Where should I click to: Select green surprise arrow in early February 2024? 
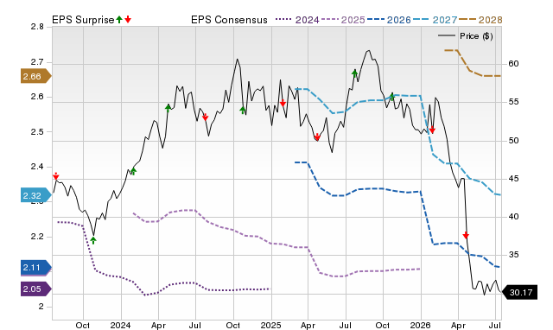tap(133, 171)
